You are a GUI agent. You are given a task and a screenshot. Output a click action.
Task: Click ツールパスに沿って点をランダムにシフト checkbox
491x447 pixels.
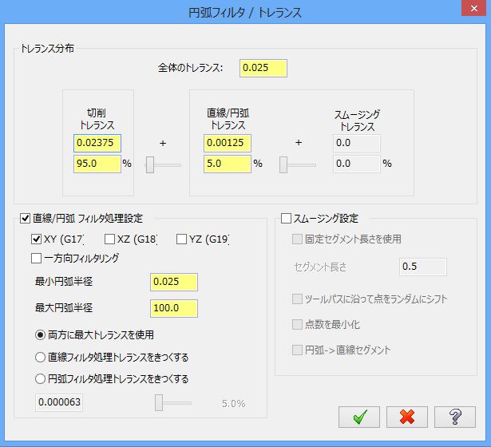click(x=297, y=299)
